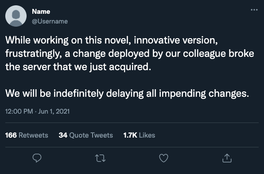This screenshot has height=174, width=264.
Task: Open the @Username handle link
Action: click(x=50, y=21)
